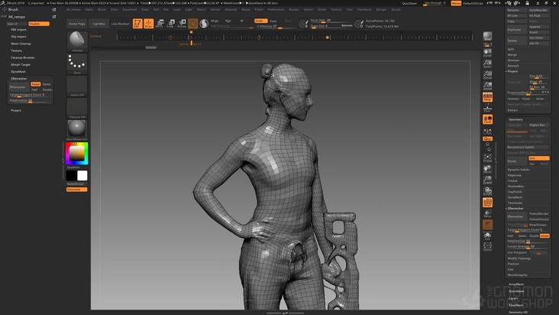The image size is (559, 315).
Task: Expand the Cleanup Brushes section
Action: point(23,57)
